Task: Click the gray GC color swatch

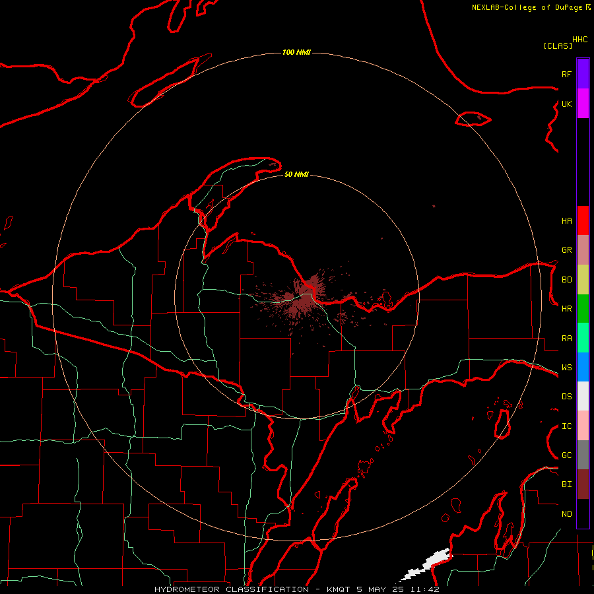Action: [583, 455]
